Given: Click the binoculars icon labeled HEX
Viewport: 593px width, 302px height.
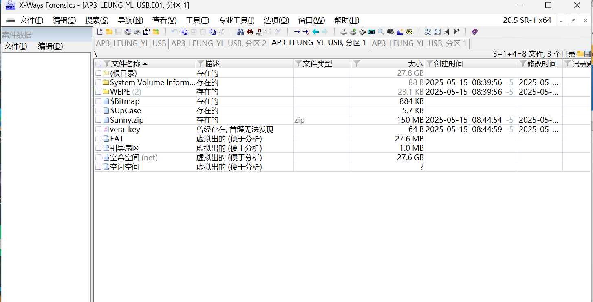Looking at the screenshot, I should [x=259, y=32].
